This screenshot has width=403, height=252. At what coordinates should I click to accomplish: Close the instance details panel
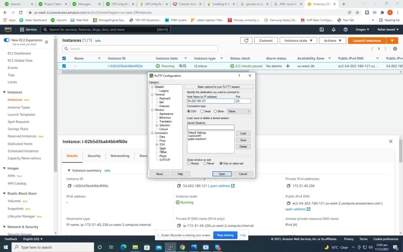click(x=391, y=142)
